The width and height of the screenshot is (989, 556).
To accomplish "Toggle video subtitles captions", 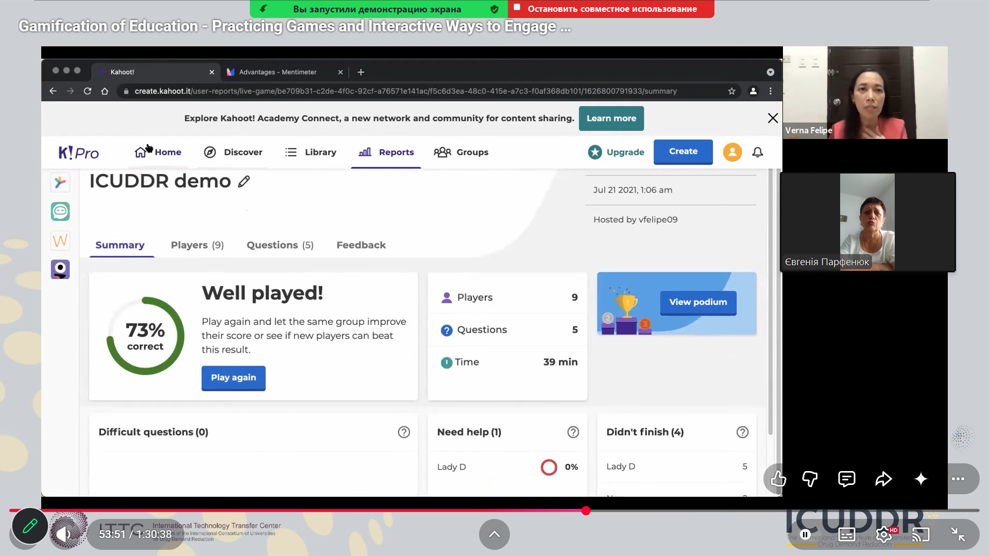I will (847, 535).
